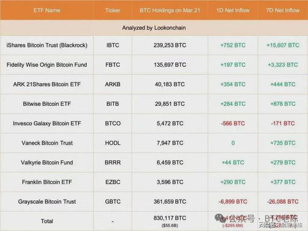Select the Ticker column header
Viewport: 308px width, 231px height.
point(113,10)
